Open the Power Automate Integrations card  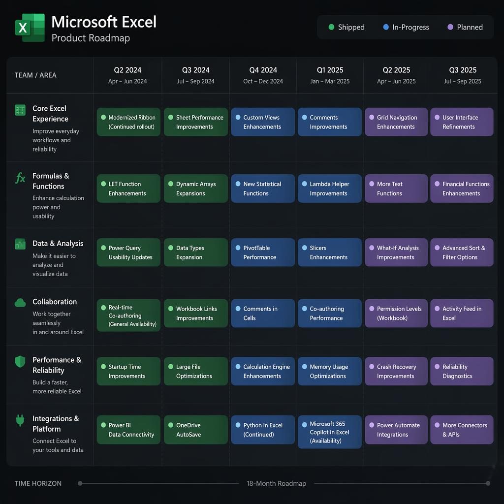396,430
